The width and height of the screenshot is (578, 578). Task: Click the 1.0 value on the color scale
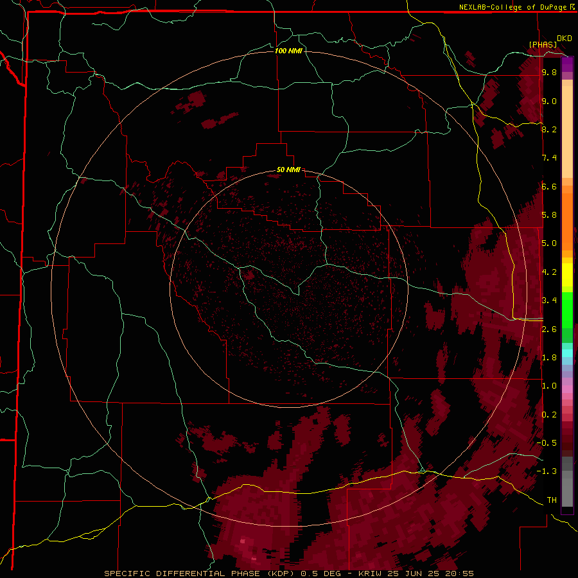[549, 386]
